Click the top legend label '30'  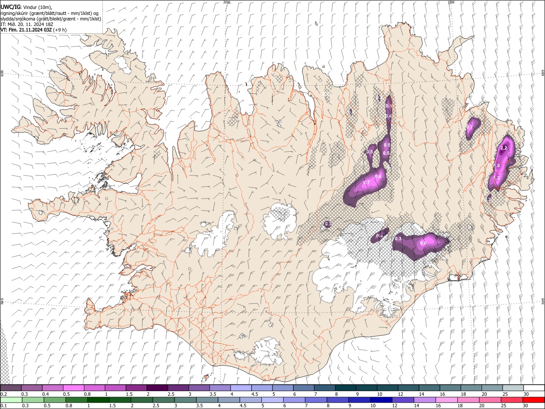[x=526, y=394]
